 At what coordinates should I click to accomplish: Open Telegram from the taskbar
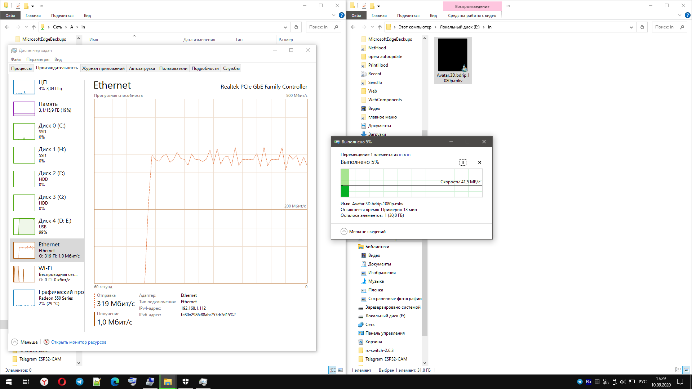coord(80,382)
